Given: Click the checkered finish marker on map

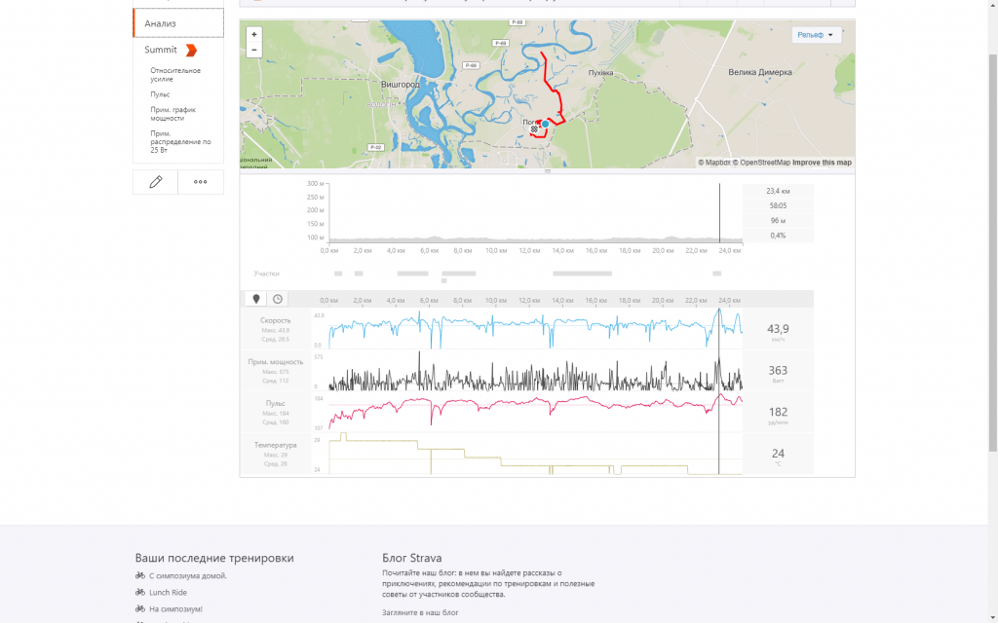Looking at the screenshot, I should click(535, 129).
